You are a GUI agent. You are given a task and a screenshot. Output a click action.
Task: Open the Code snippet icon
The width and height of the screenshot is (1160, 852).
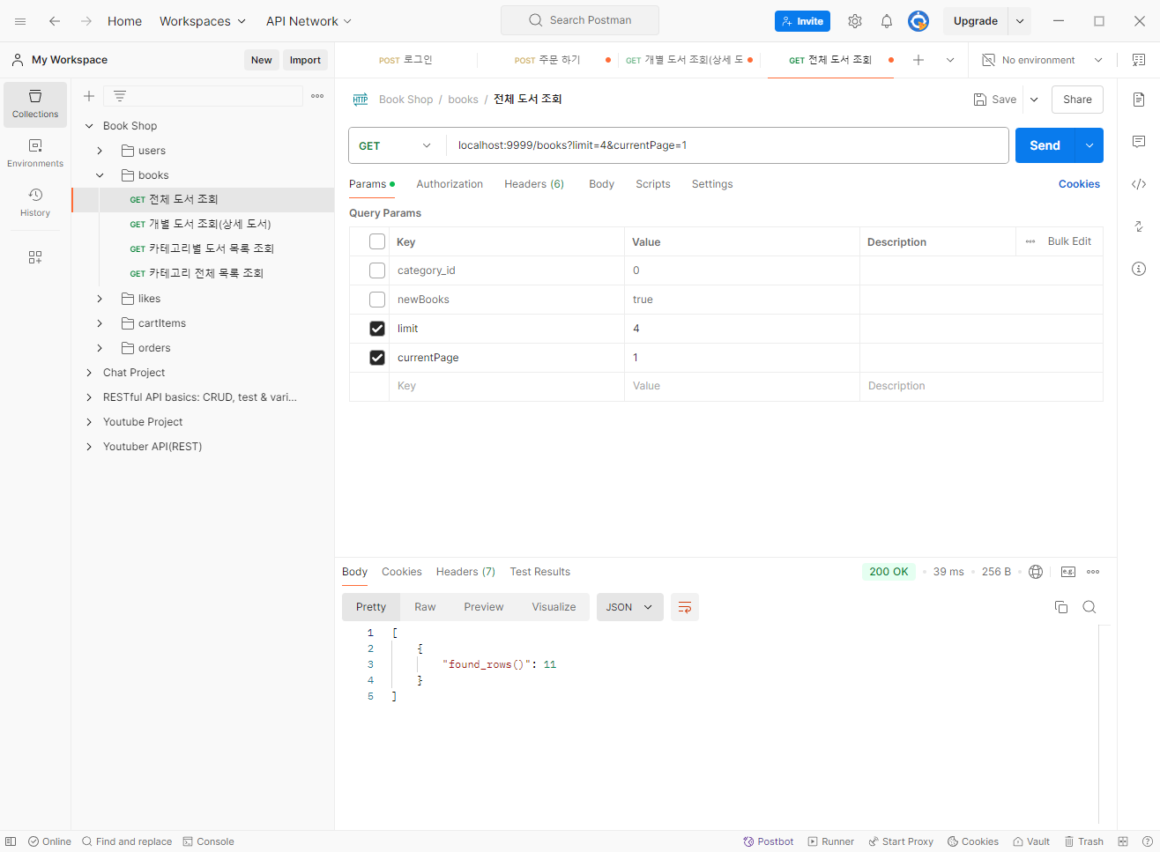(x=1139, y=184)
